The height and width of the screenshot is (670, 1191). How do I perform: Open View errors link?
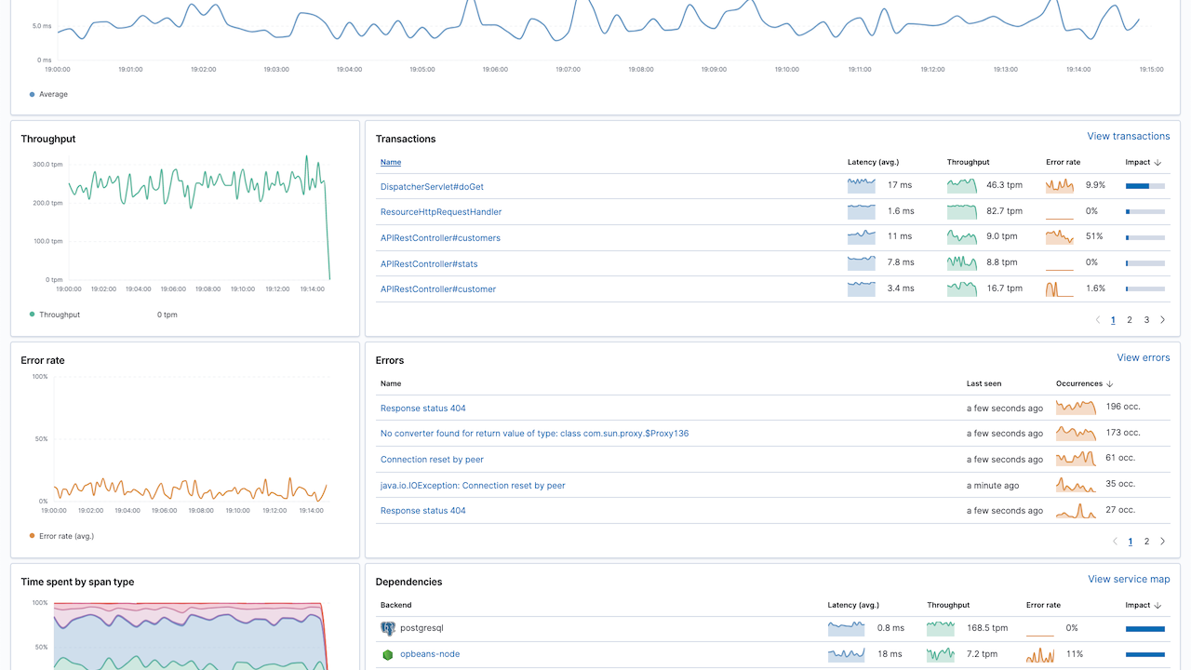1144,357
